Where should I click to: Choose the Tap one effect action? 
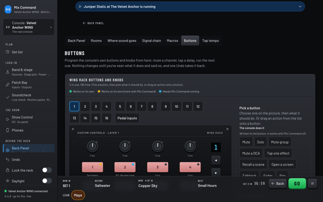(x=278, y=154)
